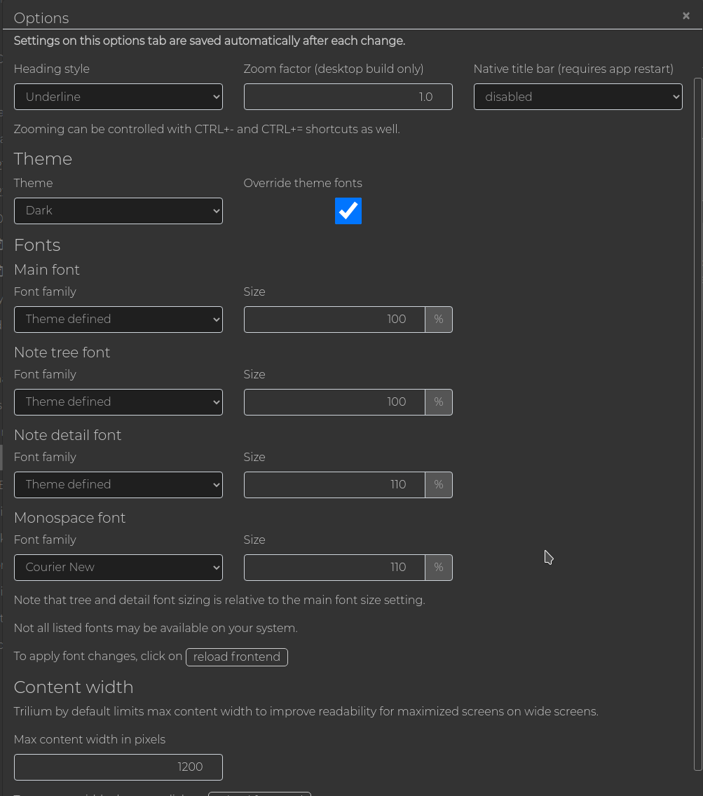Screen dimensions: 703x796
Task: Click the Content width section heading
Action: pyautogui.click(x=74, y=687)
